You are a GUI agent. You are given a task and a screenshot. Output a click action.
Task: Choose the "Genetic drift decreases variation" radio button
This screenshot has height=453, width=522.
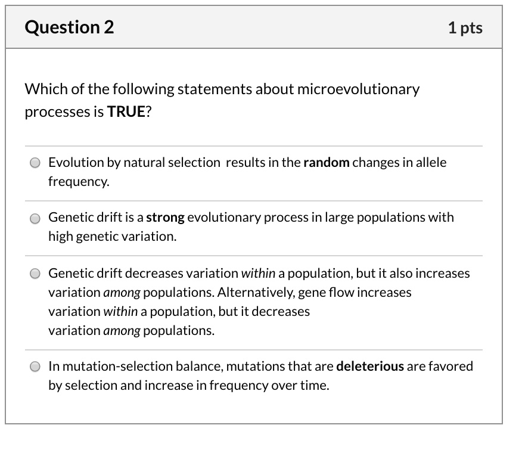click(36, 274)
